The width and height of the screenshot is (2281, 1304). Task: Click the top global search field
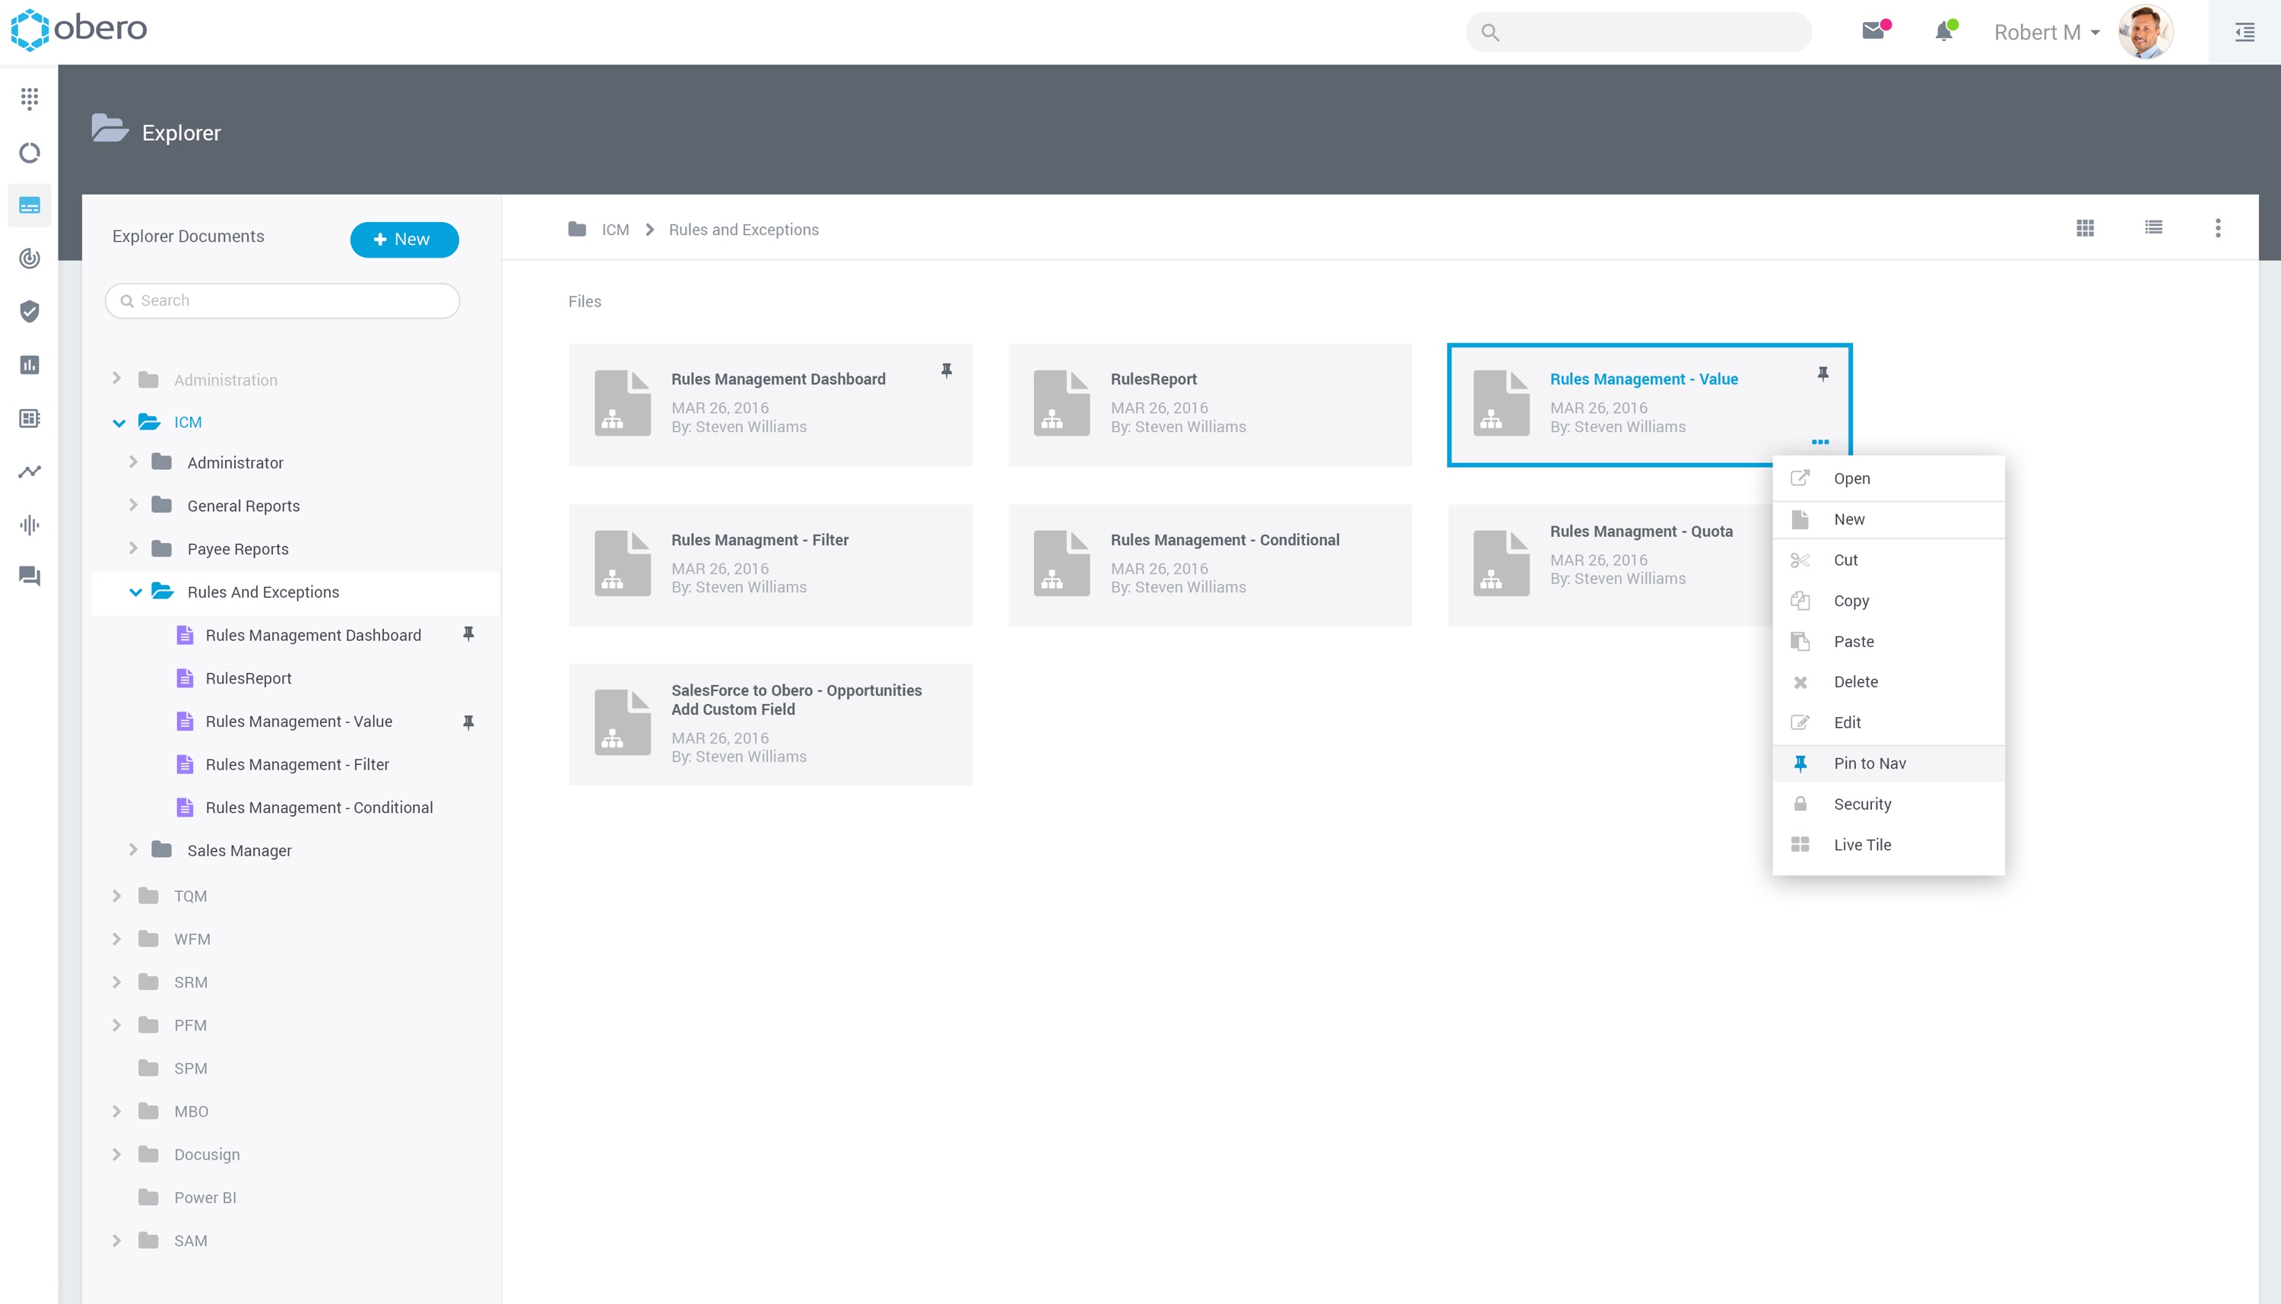click(1638, 32)
